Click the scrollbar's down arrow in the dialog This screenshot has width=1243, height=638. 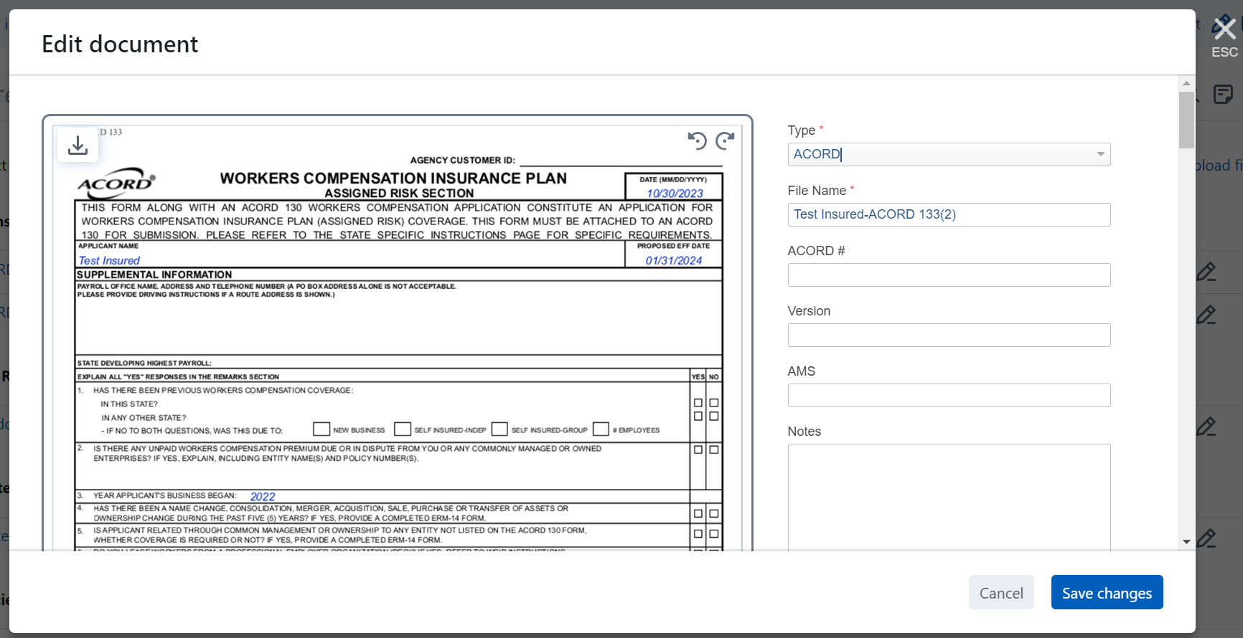(x=1186, y=542)
